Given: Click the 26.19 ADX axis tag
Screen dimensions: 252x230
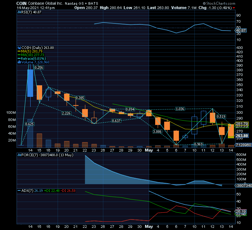Looking at the screenshot, I should 240,211.
